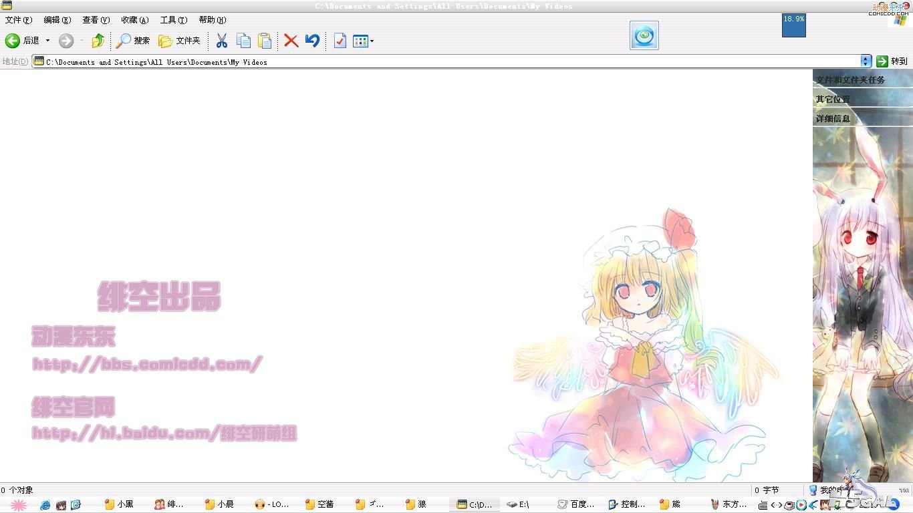Screen dimensions: 913x513
Task: Click the 转到 Go button
Action: (892, 61)
